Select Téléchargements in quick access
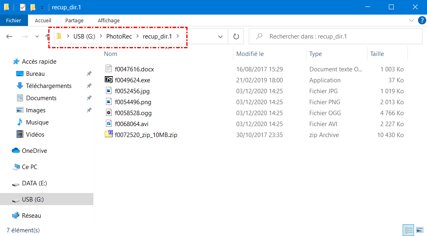Viewport: 427px width, 236px height. point(49,86)
